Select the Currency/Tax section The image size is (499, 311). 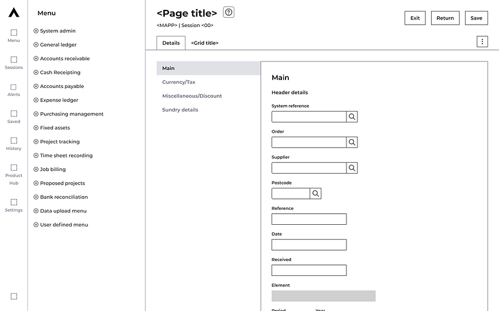tap(178, 82)
